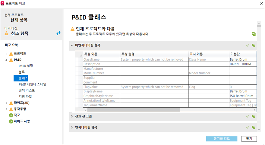
Task: Swap projects with the blue arrows icon
Action: click(58, 33)
